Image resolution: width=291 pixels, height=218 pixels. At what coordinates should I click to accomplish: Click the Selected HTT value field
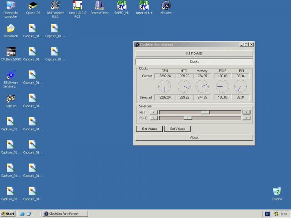click(x=184, y=97)
